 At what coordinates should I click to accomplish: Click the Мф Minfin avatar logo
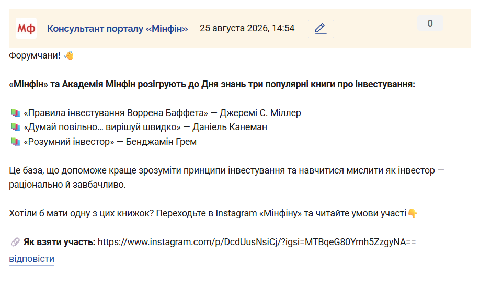pos(26,28)
